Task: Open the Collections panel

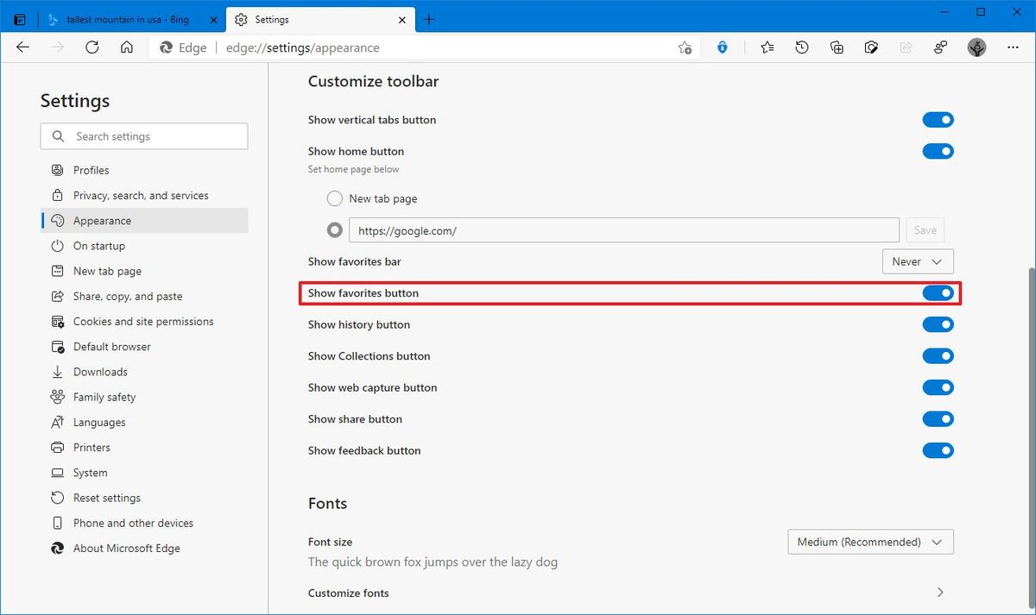Action: tap(836, 47)
